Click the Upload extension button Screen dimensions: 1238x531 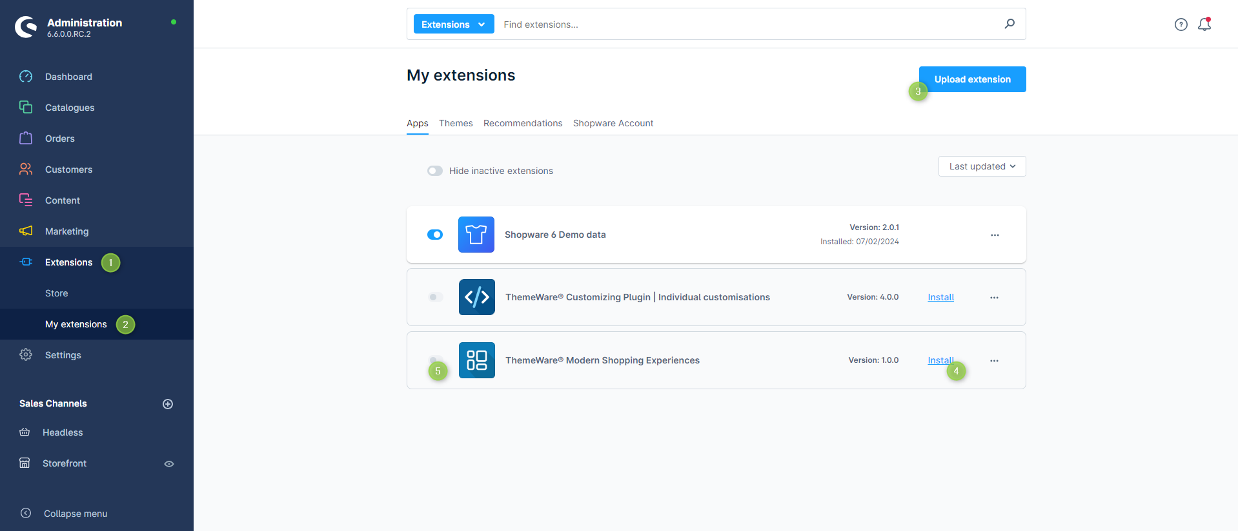click(x=973, y=79)
